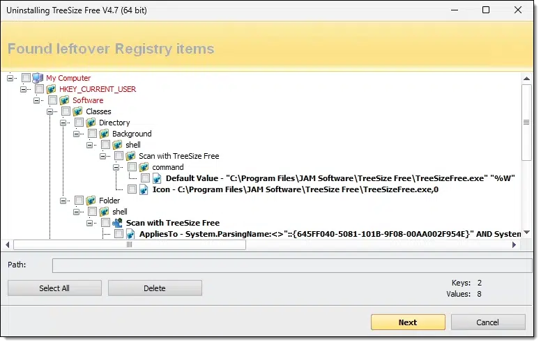The height and width of the screenshot is (344, 541).
Task: Collapse the Classes node
Action: pos(49,111)
